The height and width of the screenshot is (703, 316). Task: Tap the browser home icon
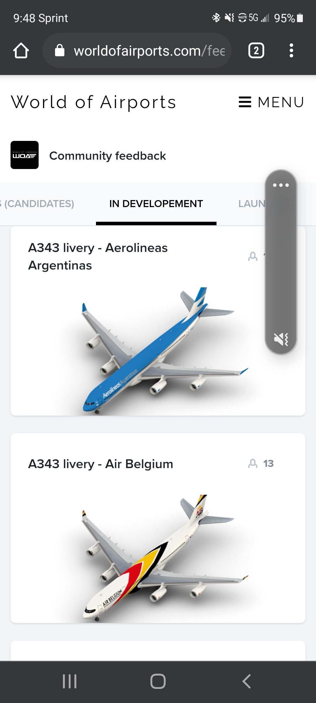[21, 51]
